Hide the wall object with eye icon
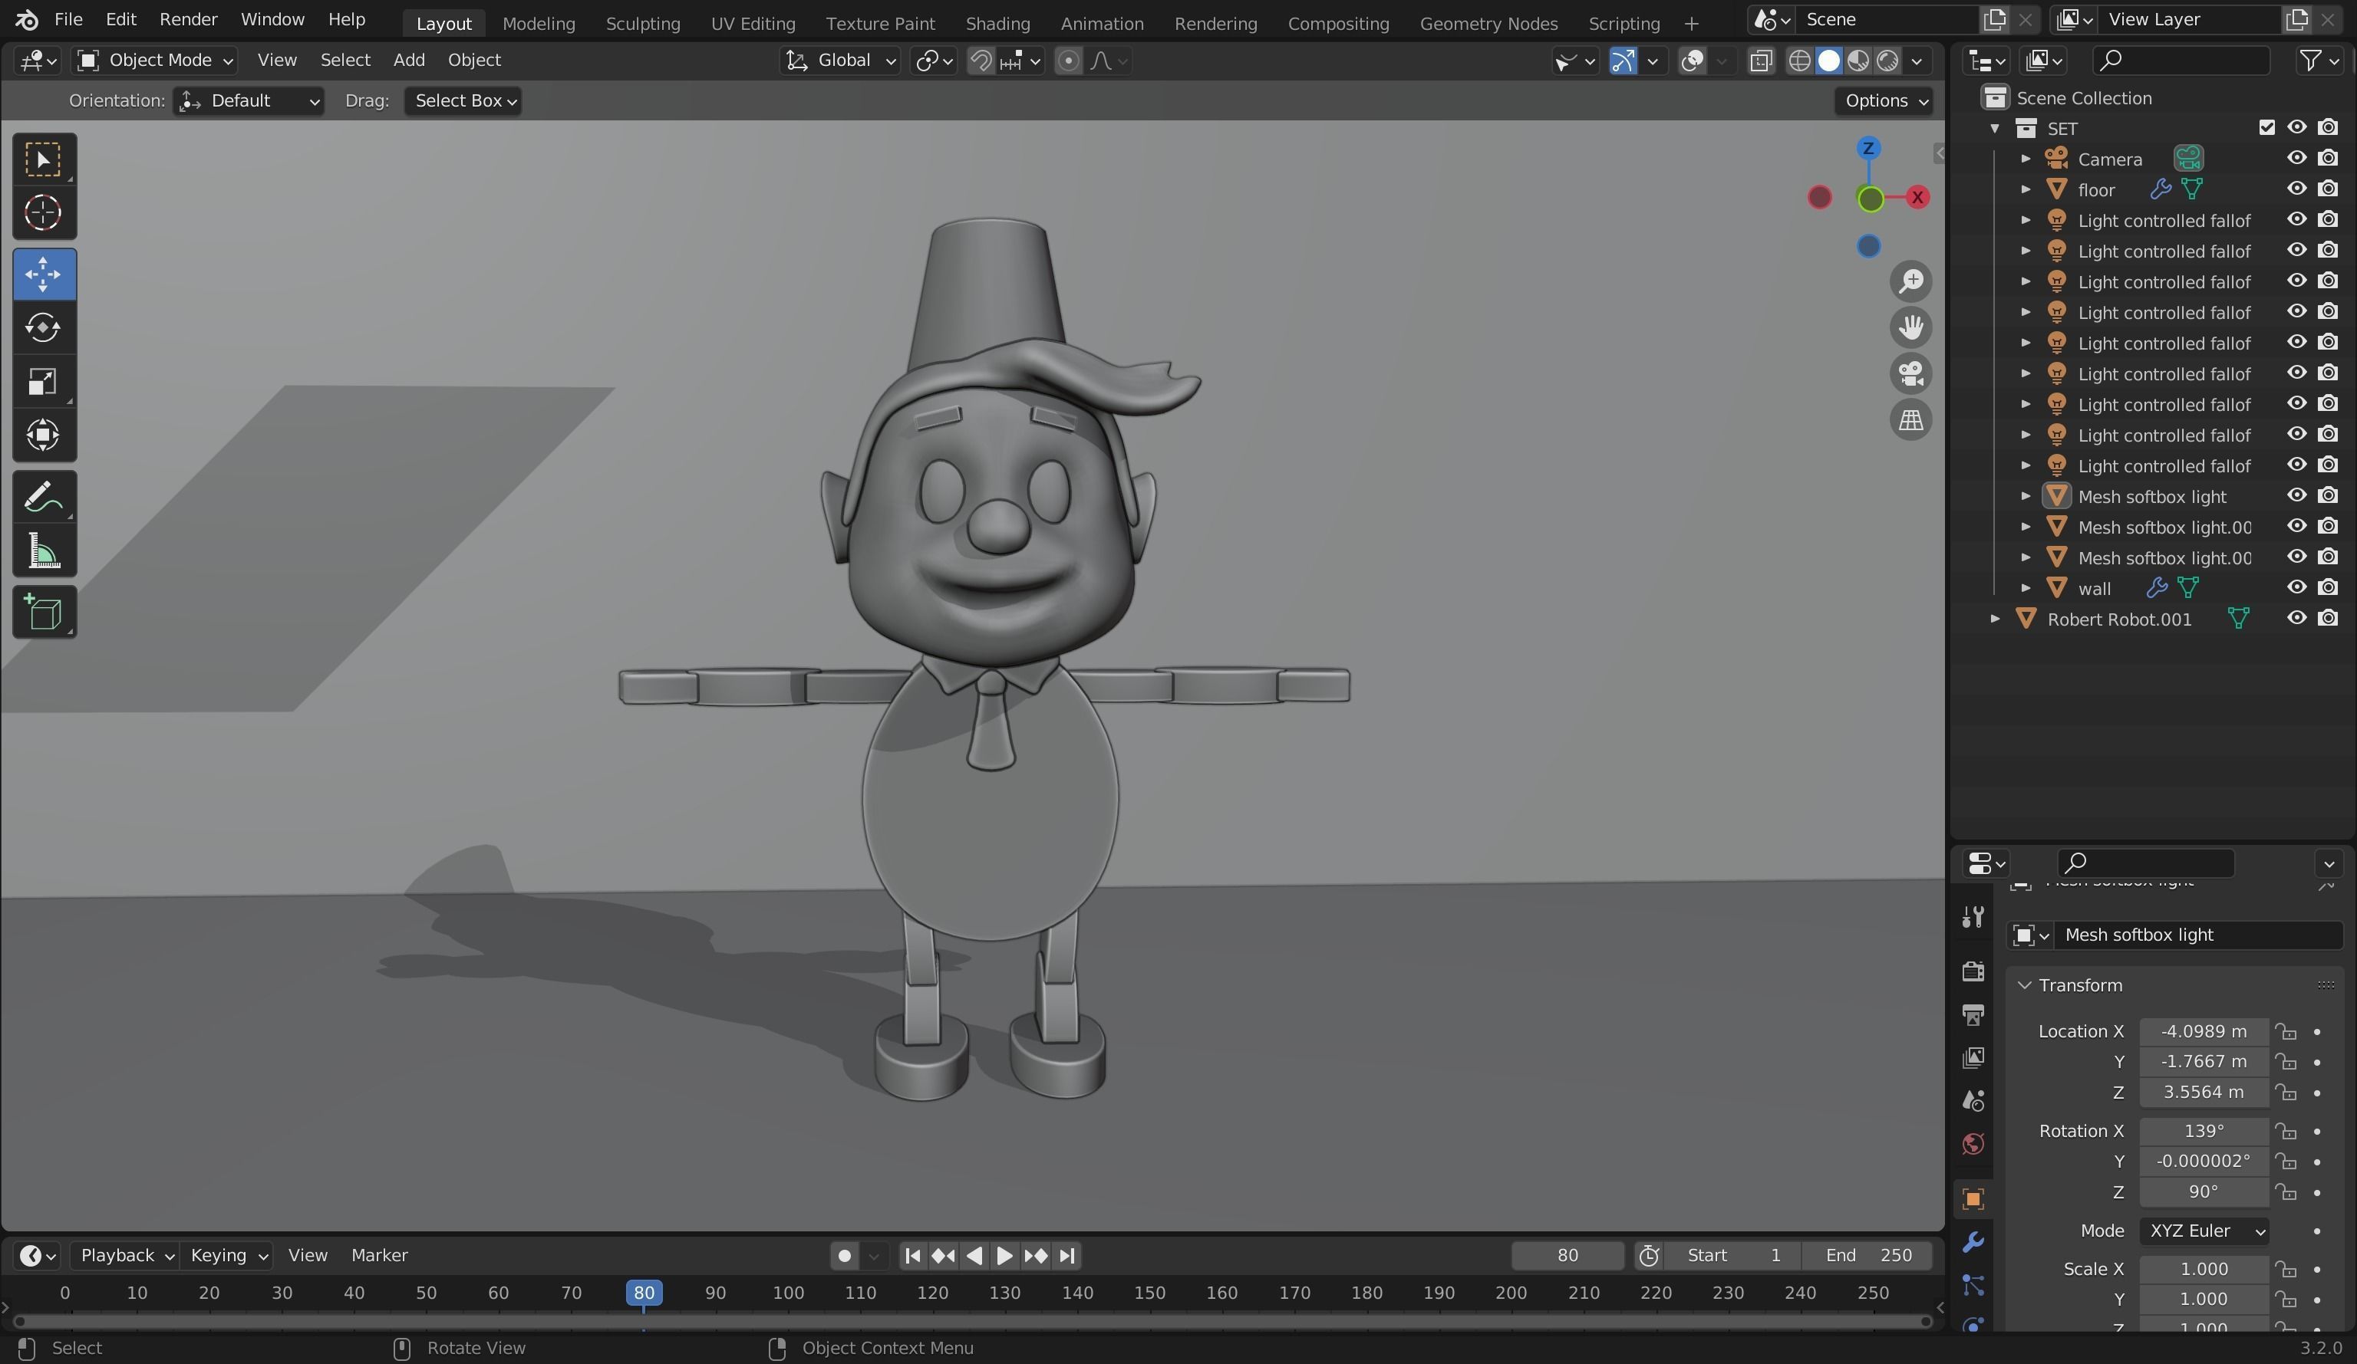The height and width of the screenshot is (1364, 2357). point(2296,588)
